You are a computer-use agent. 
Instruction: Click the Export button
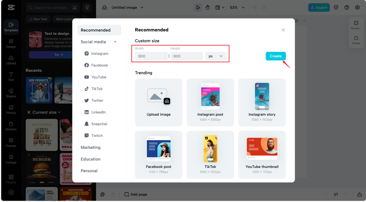tap(319, 7)
